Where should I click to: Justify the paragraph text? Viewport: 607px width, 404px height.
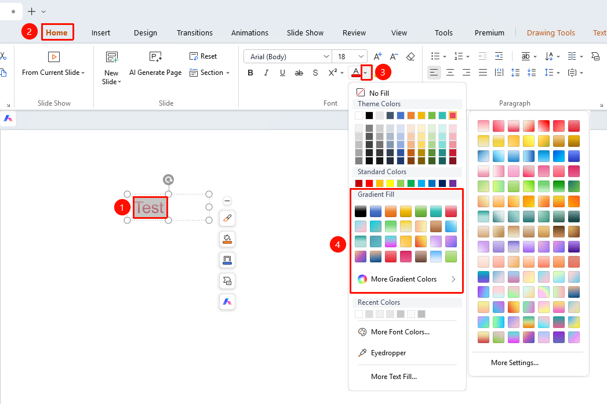tap(483, 73)
